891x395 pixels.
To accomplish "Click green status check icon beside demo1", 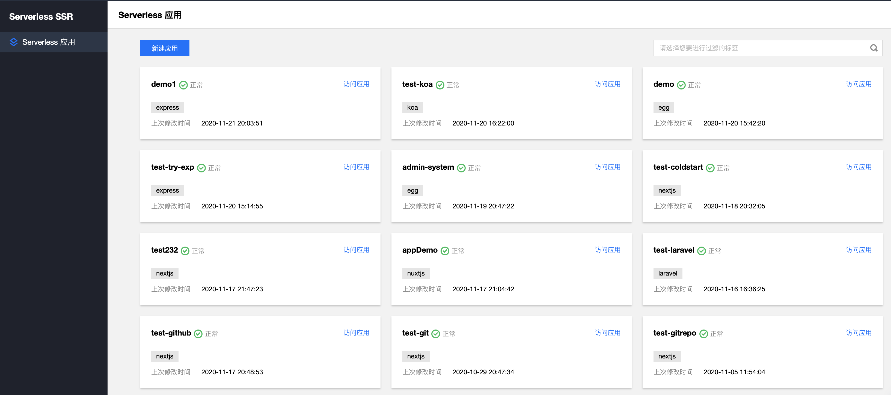I will point(183,85).
